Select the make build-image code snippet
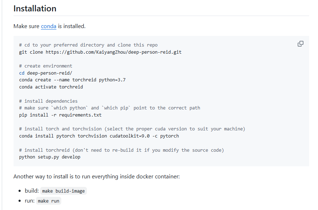Screen dimensions: 318x210 [x=63, y=191]
